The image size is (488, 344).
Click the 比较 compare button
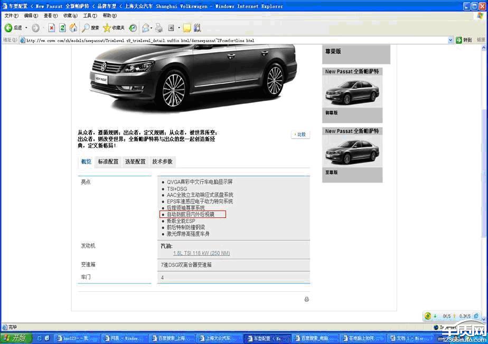pyautogui.click(x=301, y=135)
